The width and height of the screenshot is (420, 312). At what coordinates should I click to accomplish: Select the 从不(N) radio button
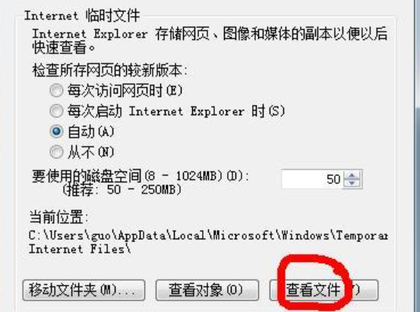56,152
